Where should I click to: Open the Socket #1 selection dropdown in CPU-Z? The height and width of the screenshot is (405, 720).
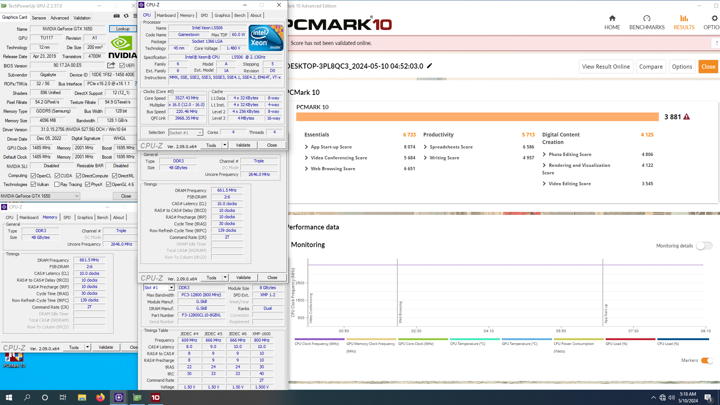coord(186,132)
